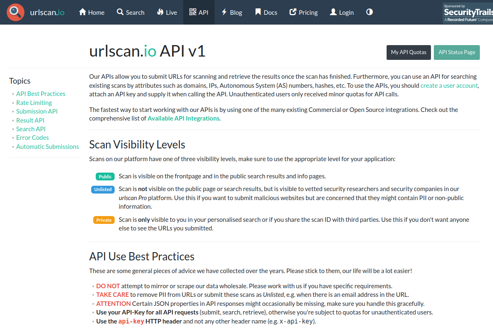Screen dimensions: 493x328
Task: Open the Pricing menu item
Action: tap(304, 12)
